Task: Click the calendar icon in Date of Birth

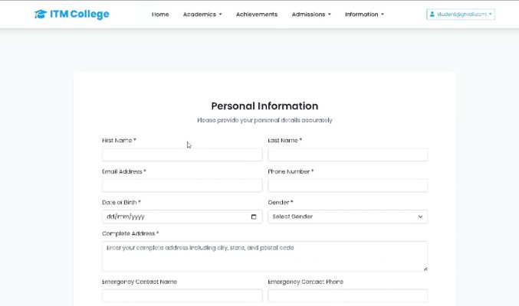Action: [x=255, y=216]
